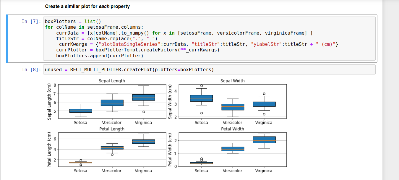
Task: Click the boxPlotters = list() code line
Action: point(73,22)
